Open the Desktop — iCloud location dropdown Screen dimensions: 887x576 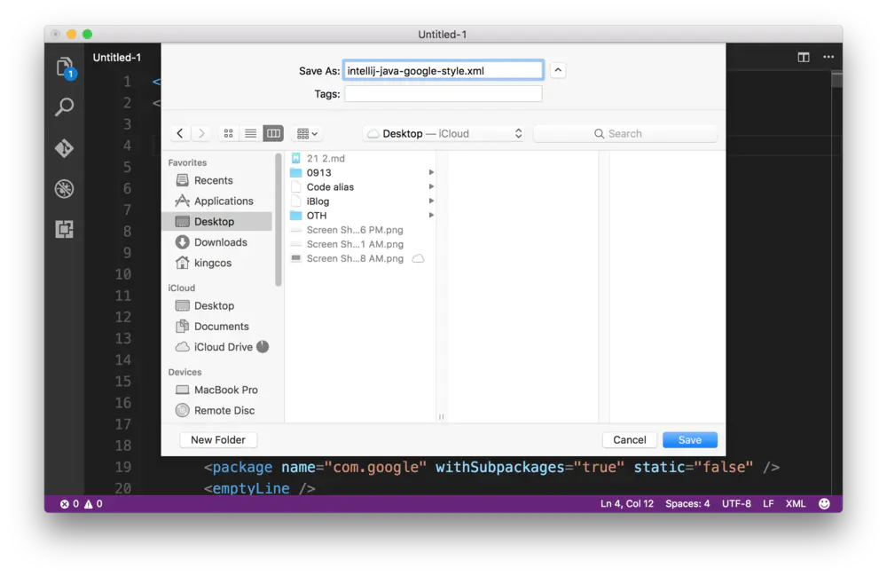[x=443, y=132]
